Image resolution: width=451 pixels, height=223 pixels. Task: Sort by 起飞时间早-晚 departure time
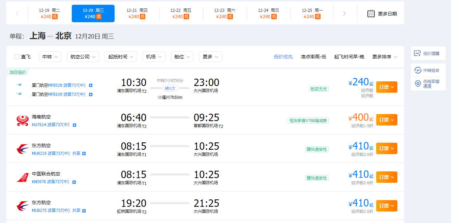tap(349, 57)
